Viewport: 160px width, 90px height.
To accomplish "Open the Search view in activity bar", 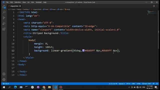I will tap(4, 12).
